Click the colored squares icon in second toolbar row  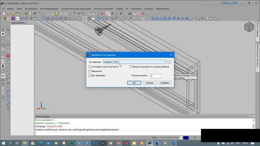tap(4, 18)
